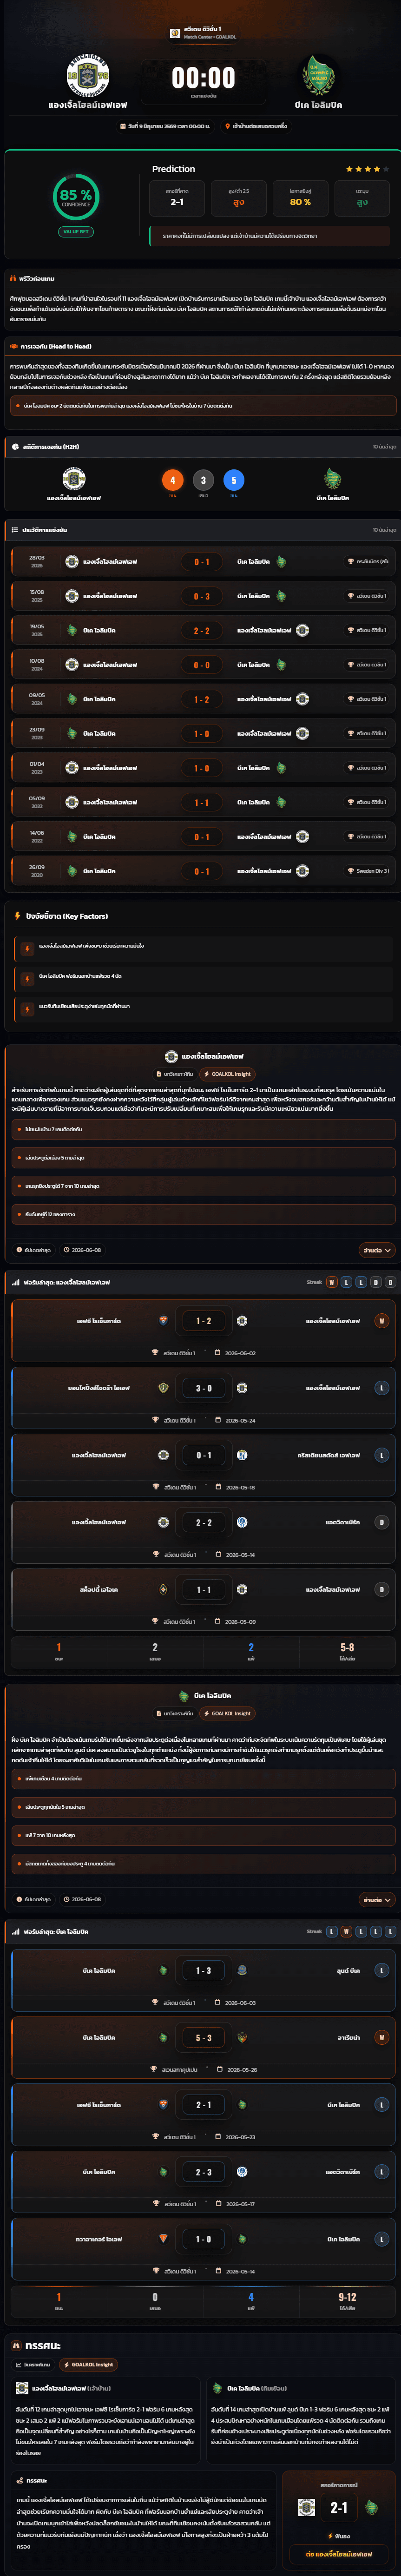
Task: Click the grey draws count 3 circle
Action: coord(203,480)
